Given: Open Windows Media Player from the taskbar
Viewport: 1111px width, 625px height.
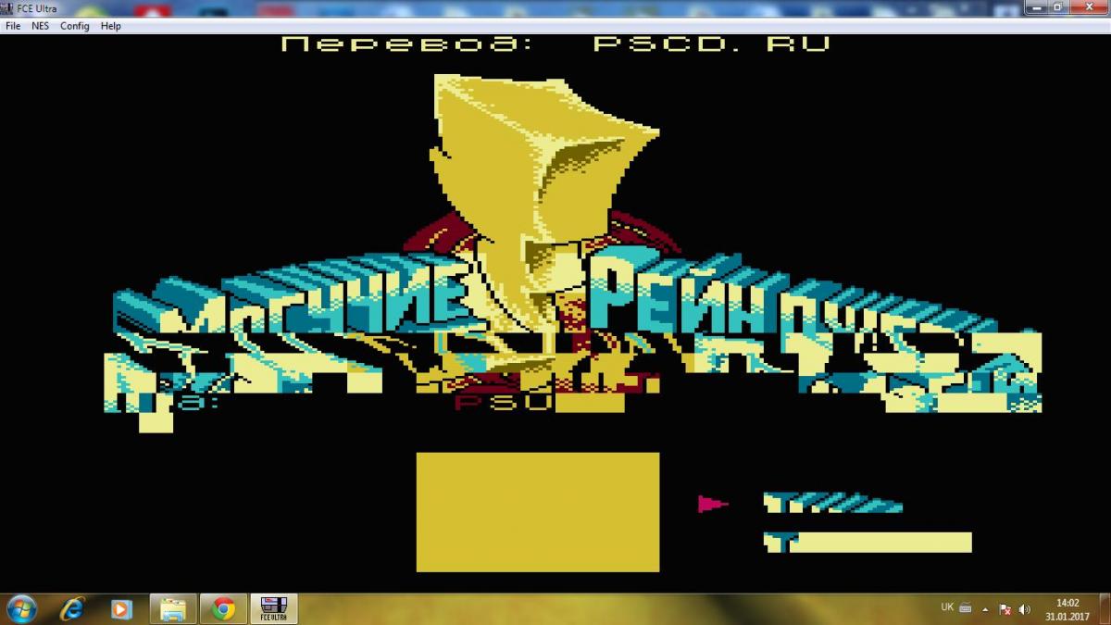Looking at the screenshot, I should (121, 608).
